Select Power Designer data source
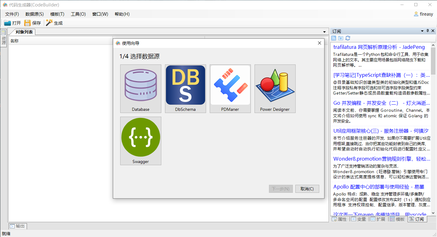Image resolution: width=437 pixels, height=237 pixels. click(275, 89)
